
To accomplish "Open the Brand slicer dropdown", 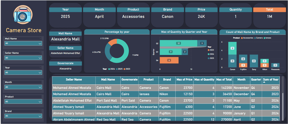I will coord(23,116).
